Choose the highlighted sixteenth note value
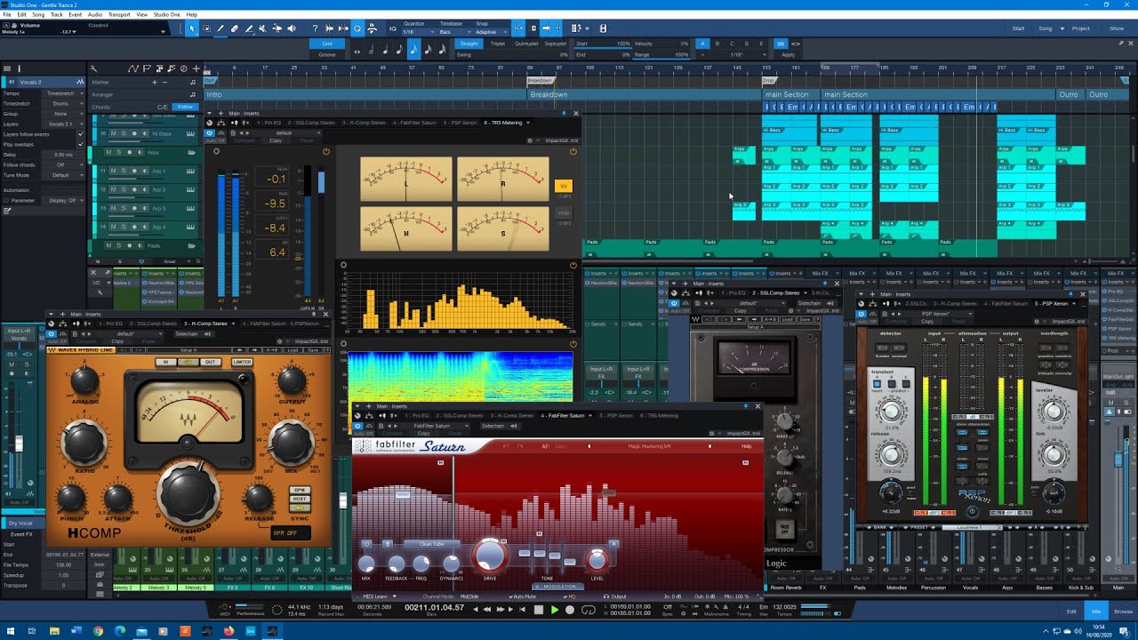The width and height of the screenshot is (1138, 640). 413,50
